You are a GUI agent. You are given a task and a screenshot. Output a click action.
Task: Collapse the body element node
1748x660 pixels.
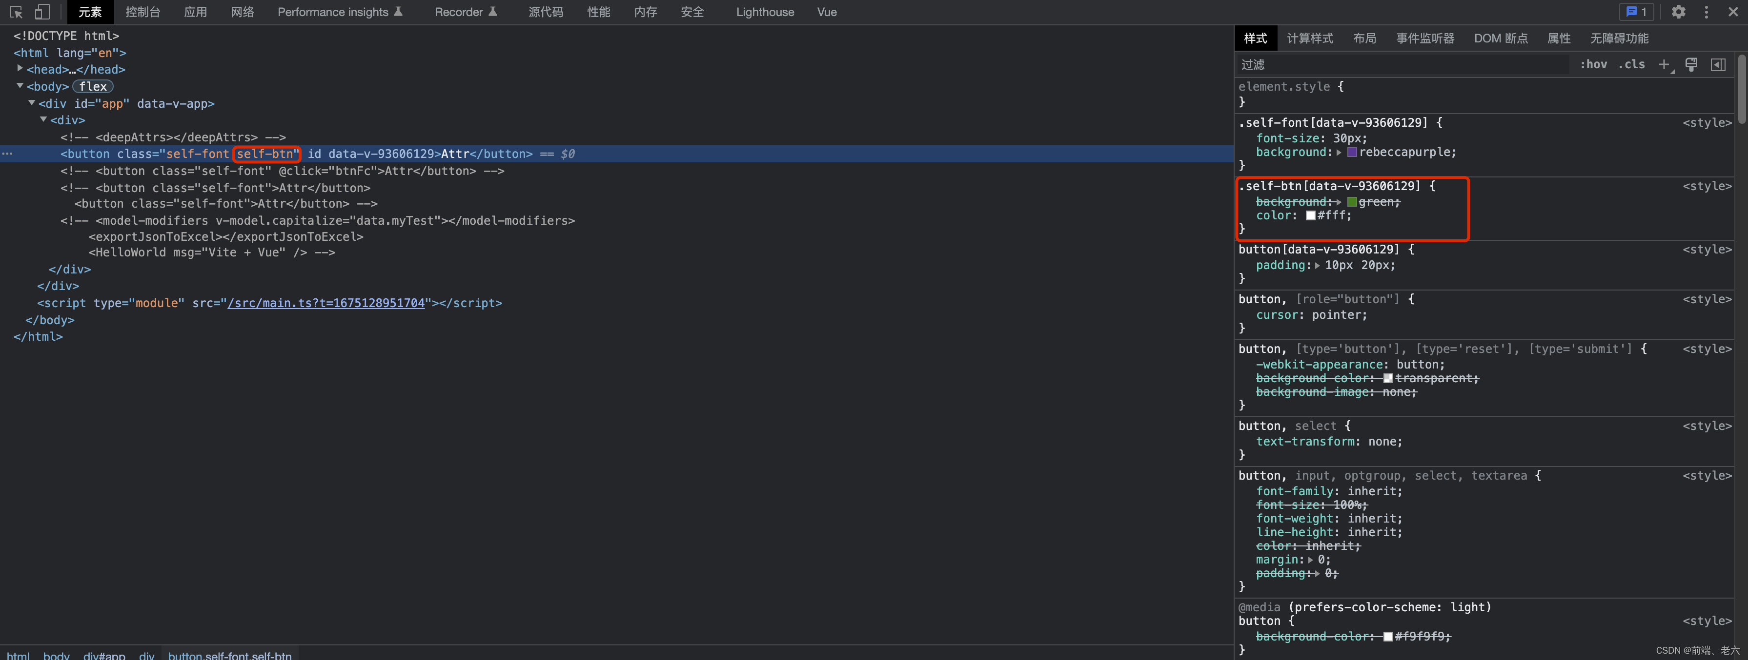pyautogui.click(x=20, y=86)
